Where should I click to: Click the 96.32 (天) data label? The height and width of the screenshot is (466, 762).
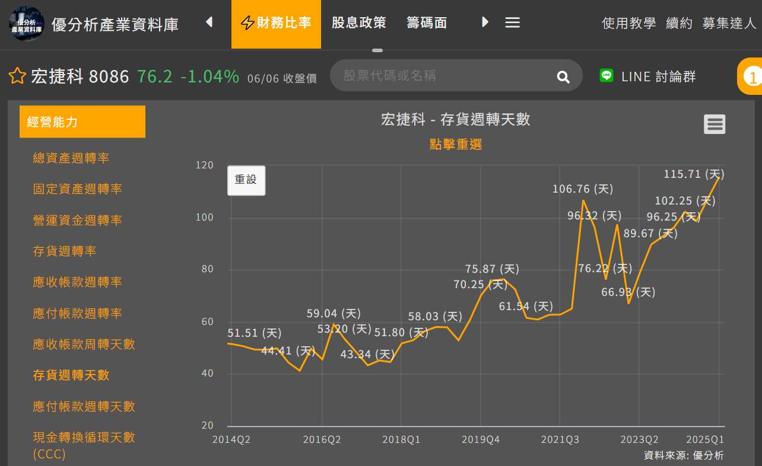(595, 216)
